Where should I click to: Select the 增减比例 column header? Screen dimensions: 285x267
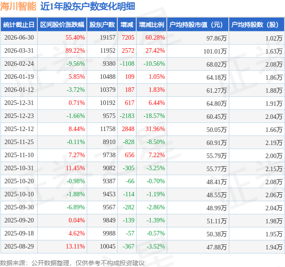pos(151,25)
